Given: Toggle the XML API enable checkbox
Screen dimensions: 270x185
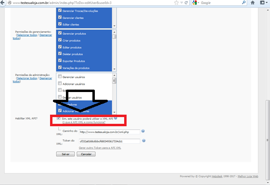Looking at the screenshot, I should coord(59,119).
